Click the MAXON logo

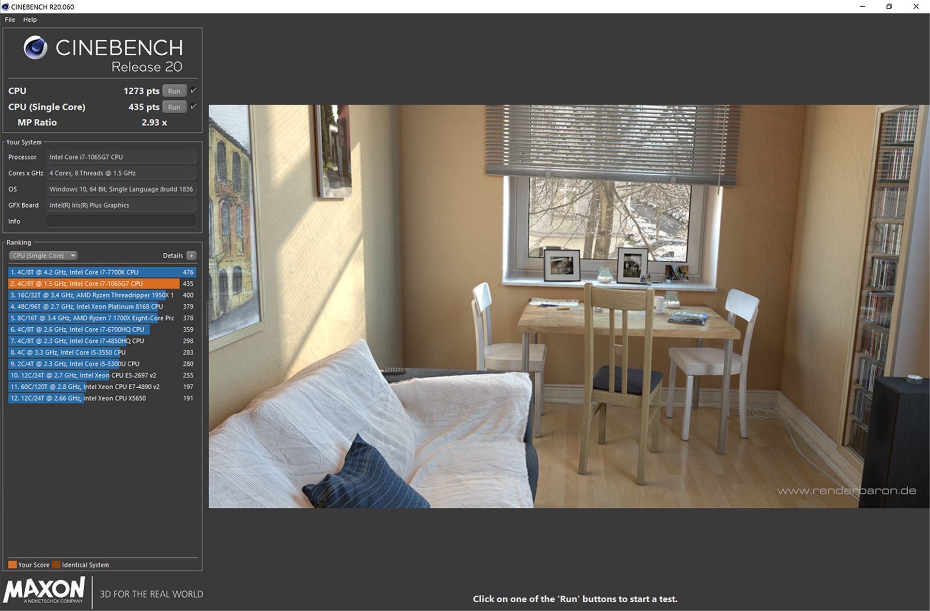click(x=44, y=591)
